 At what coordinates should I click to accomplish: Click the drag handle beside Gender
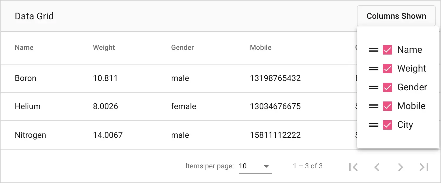[x=373, y=87]
